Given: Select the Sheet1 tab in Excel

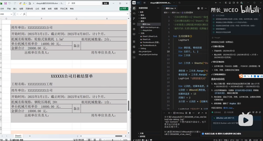Looking at the screenshot, I should (x=18, y=136).
